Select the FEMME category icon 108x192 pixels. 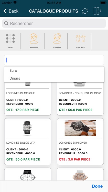57,39
